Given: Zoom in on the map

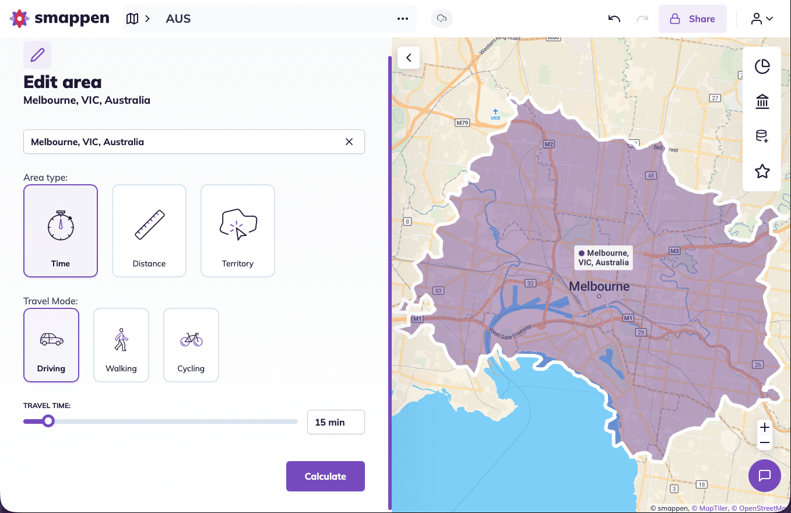Looking at the screenshot, I should [x=765, y=428].
